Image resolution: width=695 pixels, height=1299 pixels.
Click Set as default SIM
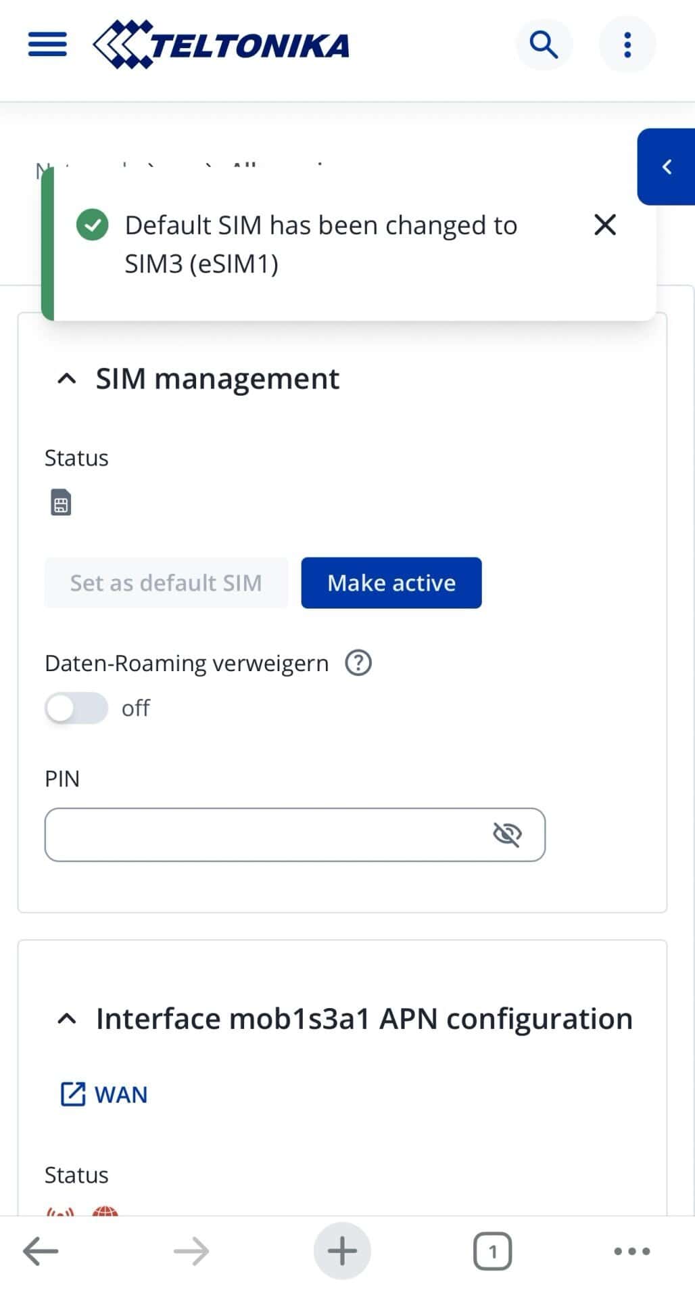tap(166, 583)
